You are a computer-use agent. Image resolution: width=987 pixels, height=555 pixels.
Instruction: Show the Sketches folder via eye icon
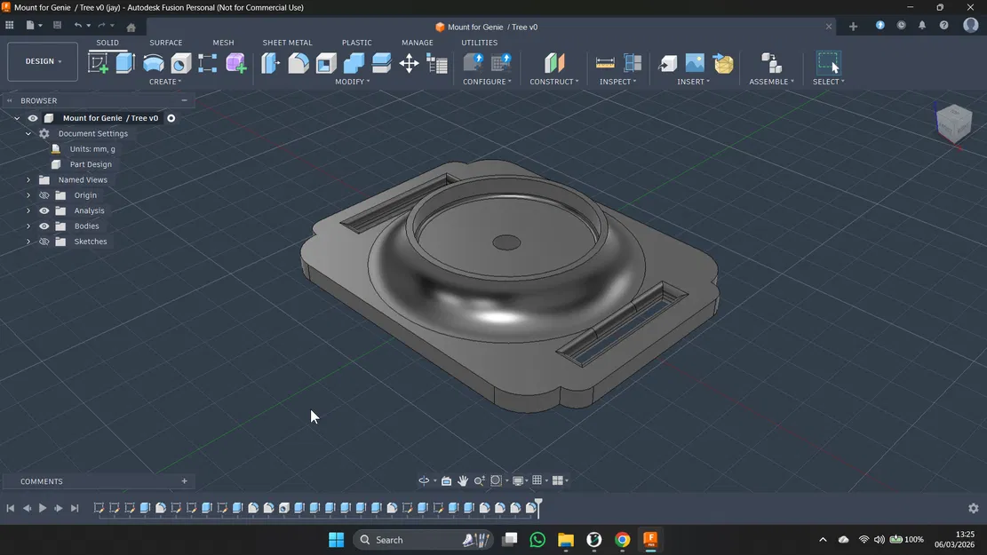pos(44,242)
